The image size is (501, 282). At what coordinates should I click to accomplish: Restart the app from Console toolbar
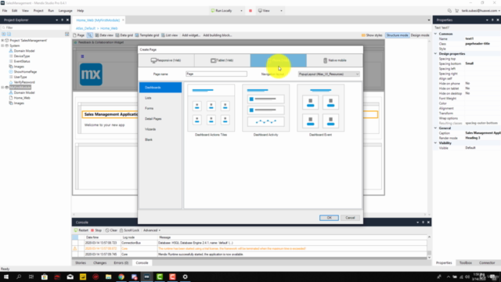click(81, 230)
